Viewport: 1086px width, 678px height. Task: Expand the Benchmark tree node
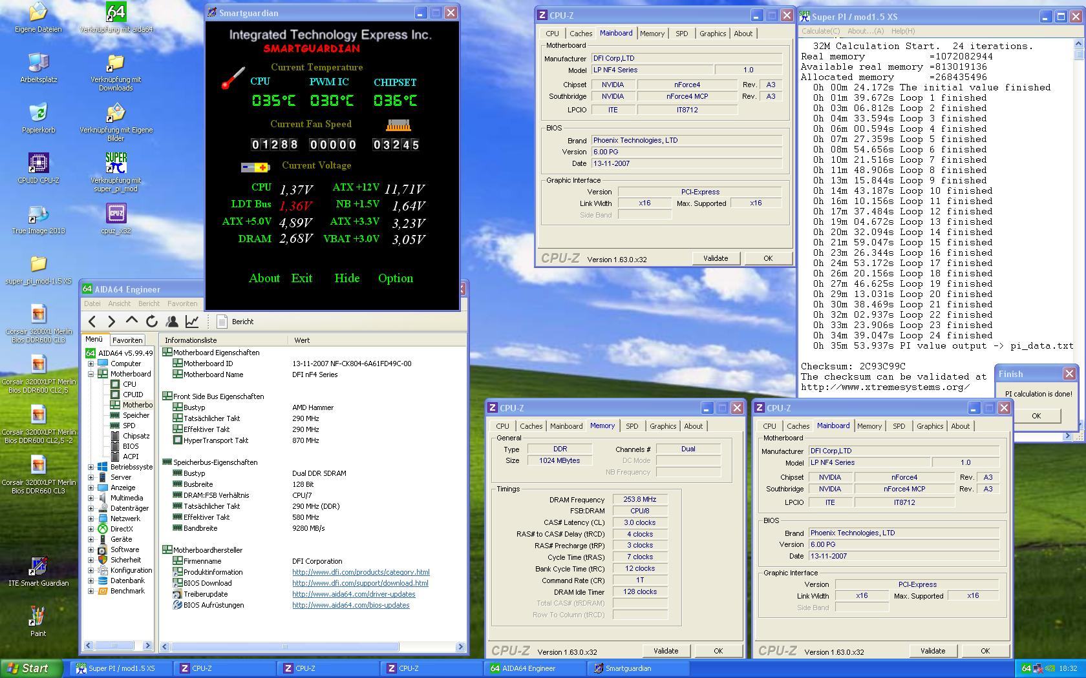pos(91,591)
